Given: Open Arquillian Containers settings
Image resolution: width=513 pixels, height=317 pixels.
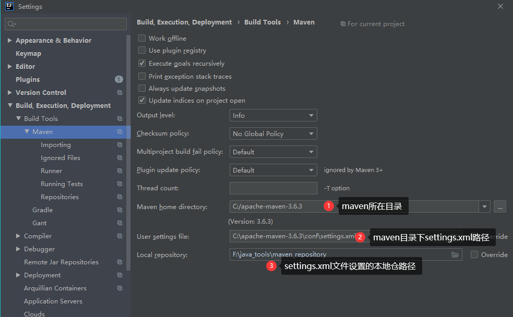Looking at the screenshot, I should pos(55,288).
